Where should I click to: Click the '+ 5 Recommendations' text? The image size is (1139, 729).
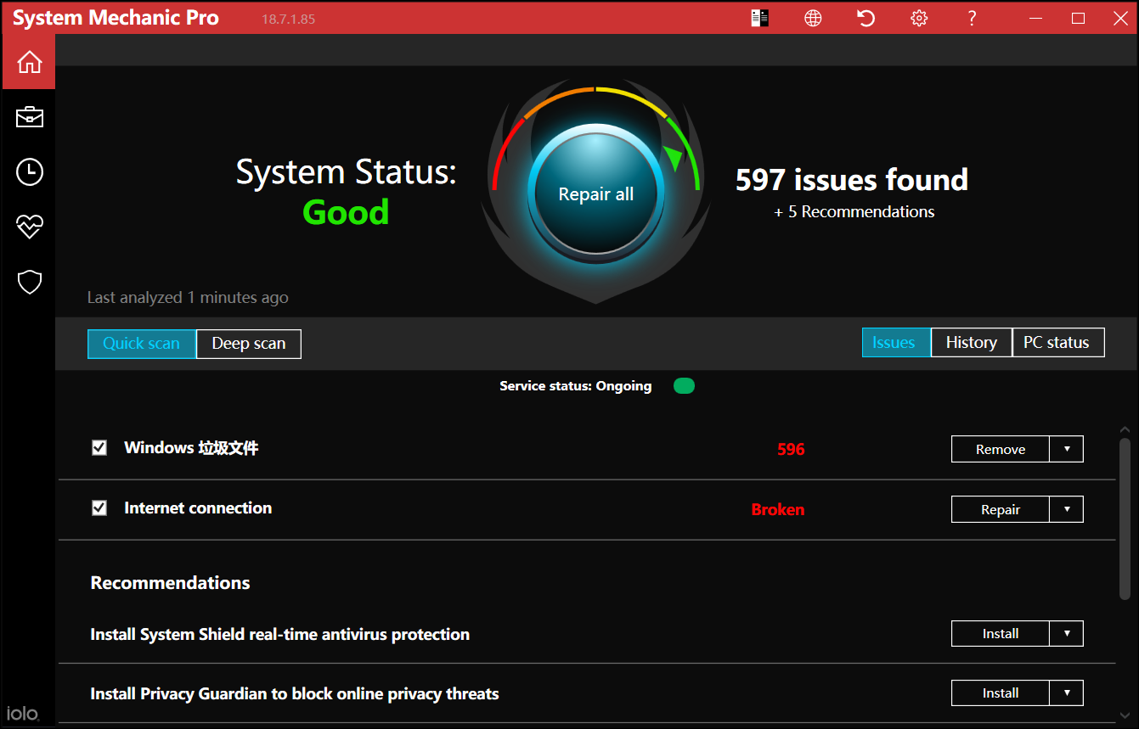(x=854, y=211)
